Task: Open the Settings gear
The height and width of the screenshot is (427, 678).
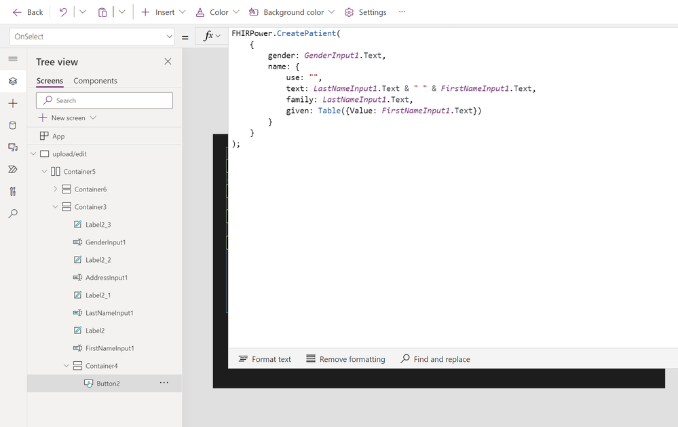Action: pos(365,12)
